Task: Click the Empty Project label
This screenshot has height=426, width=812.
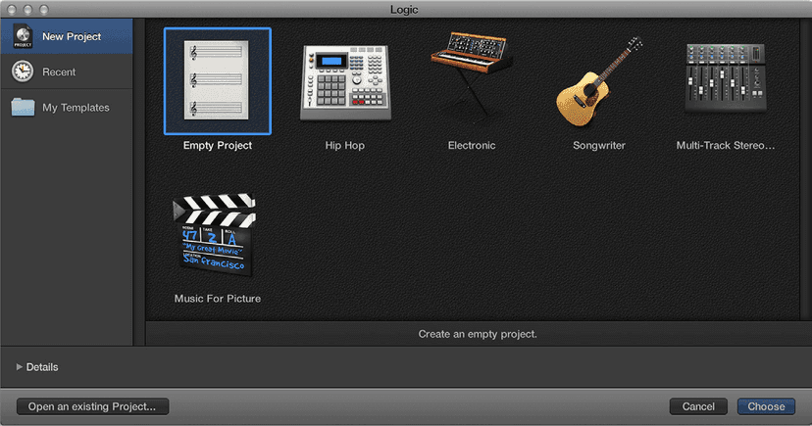Action: (218, 145)
